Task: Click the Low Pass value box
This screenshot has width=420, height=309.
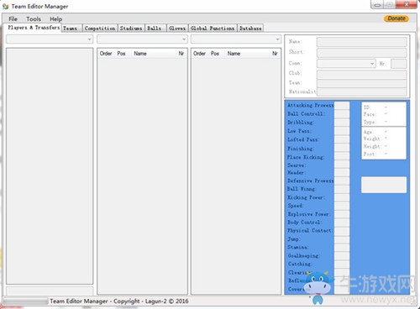Action: (x=342, y=131)
